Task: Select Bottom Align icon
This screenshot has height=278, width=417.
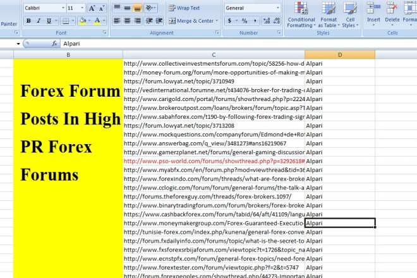Action: tap(137, 8)
